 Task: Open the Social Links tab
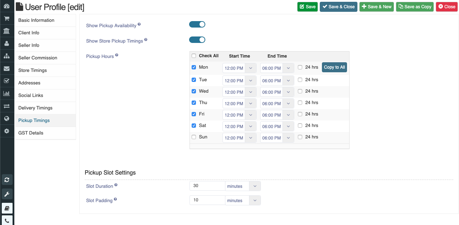pyautogui.click(x=46, y=96)
